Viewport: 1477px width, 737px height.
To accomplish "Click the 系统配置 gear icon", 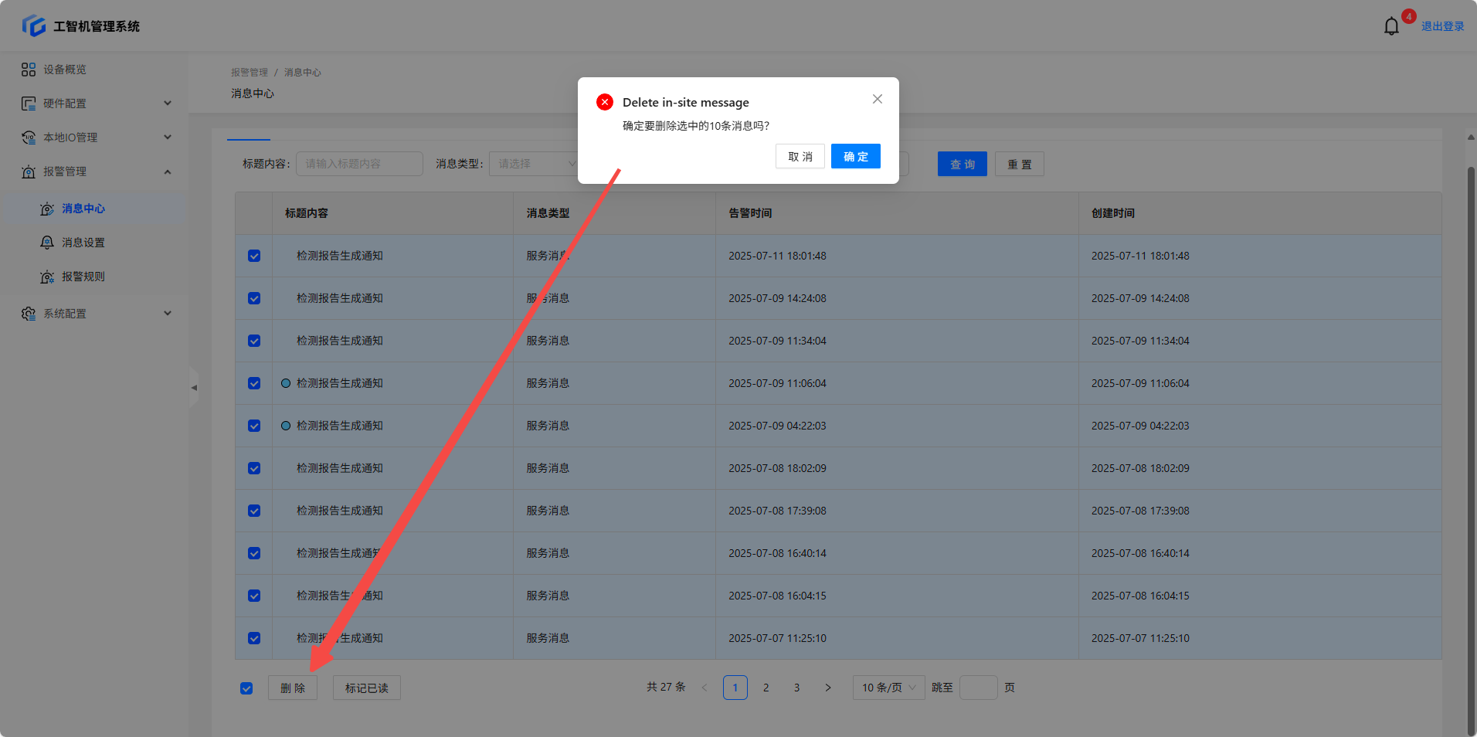I will pos(29,314).
